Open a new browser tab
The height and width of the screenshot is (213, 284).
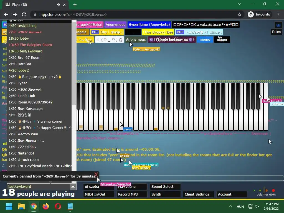(x=75, y=5)
